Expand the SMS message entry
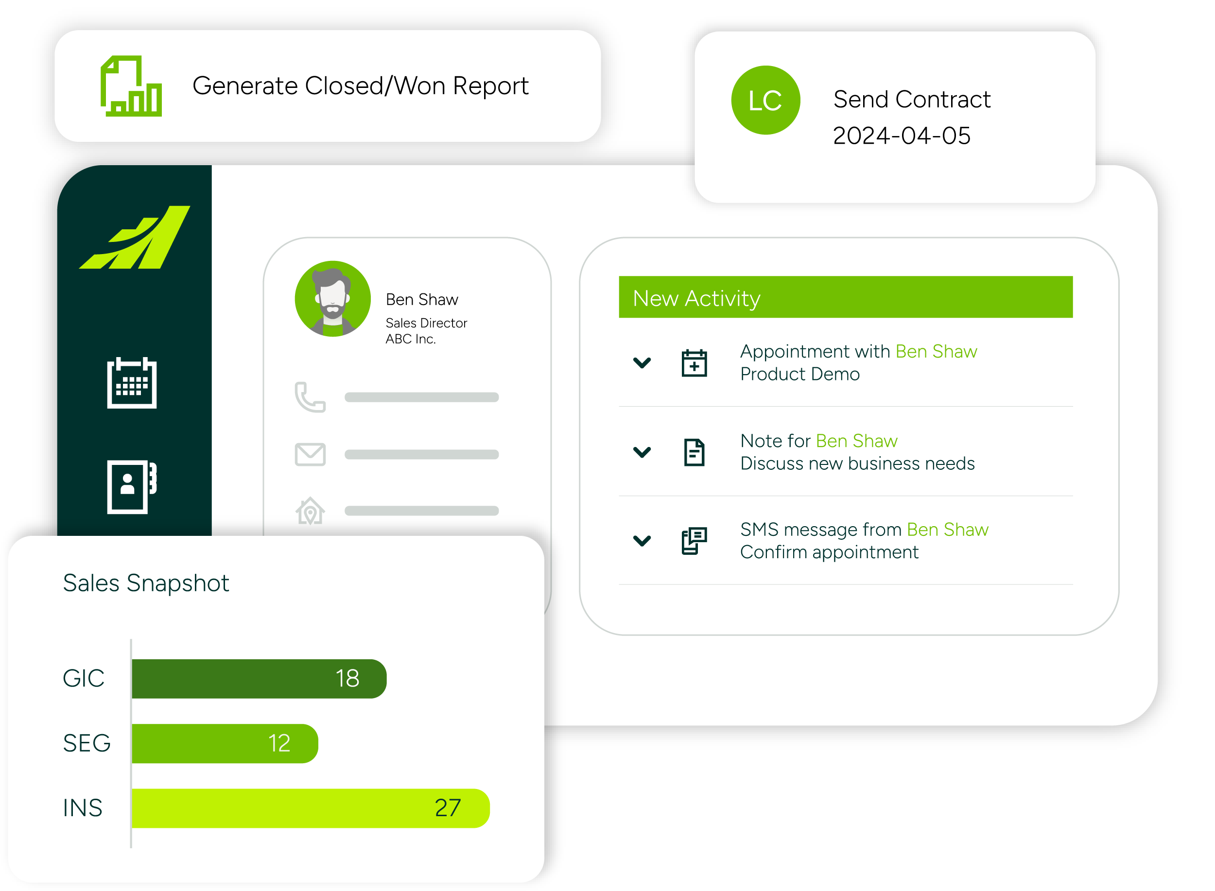The image size is (1215, 891). point(642,540)
